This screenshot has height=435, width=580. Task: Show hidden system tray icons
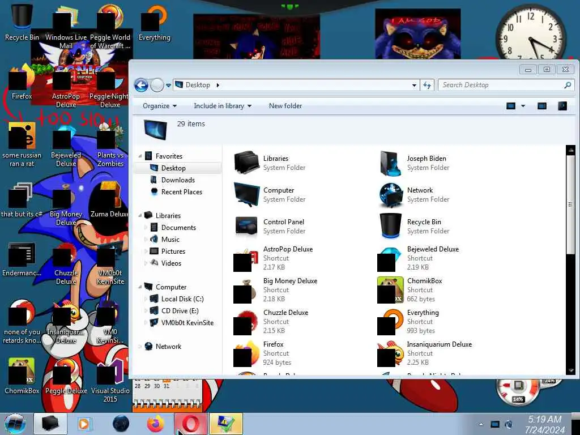pyautogui.click(x=481, y=424)
